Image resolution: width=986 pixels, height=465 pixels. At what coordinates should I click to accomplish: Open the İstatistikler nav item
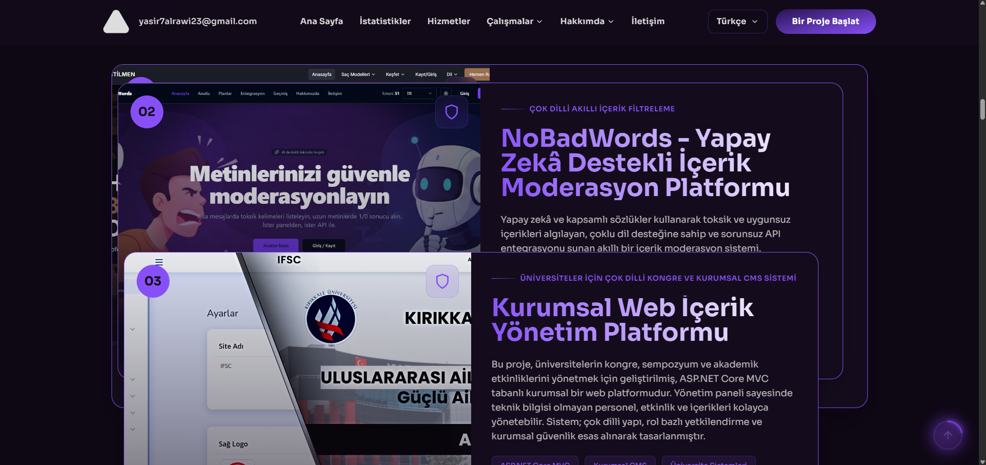[385, 22]
